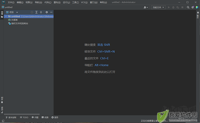Open the 导航(N) menu
The image size is (200, 123).
point(38,2)
